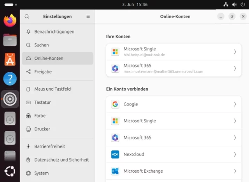Open Maus und Tastfeld settings
Screen dimensions: 249x182
coord(58,89)
